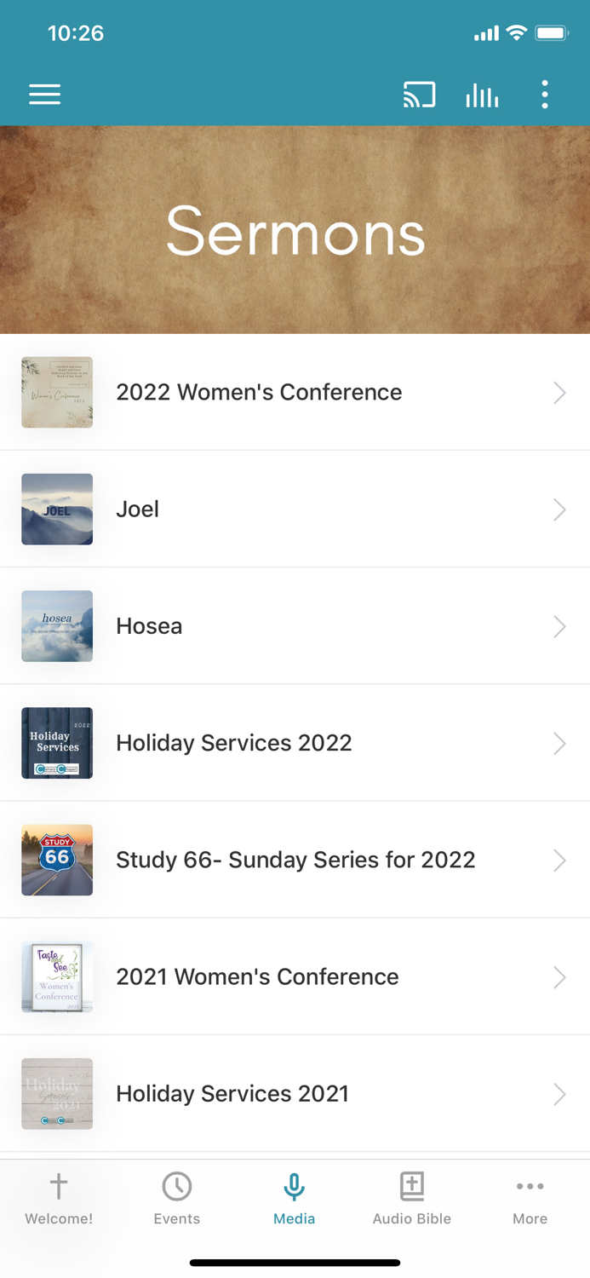
Task: Open the 2022 Women's Conference series
Action: pyautogui.click(x=295, y=393)
